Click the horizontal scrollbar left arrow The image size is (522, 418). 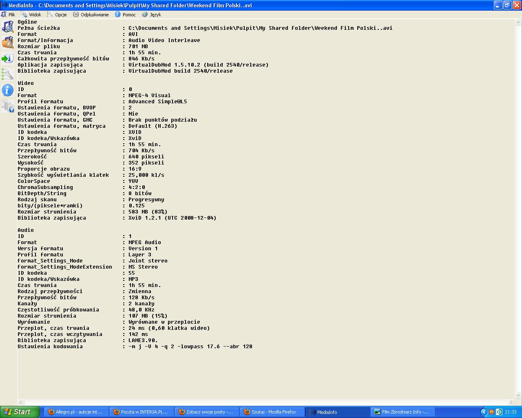[21, 402]
